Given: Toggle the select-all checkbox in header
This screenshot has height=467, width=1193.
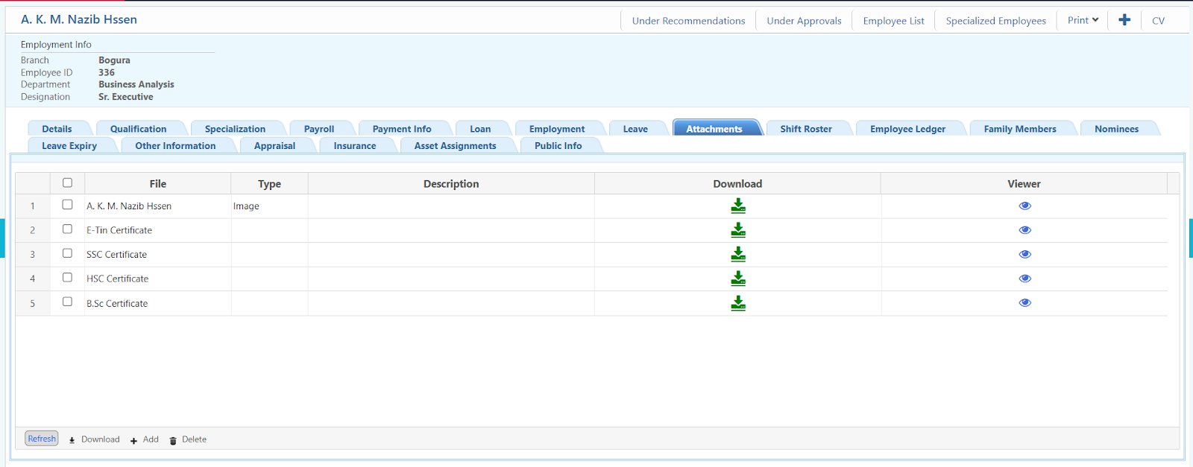Looking at the screenshot, I should click(x=67, y=182).
